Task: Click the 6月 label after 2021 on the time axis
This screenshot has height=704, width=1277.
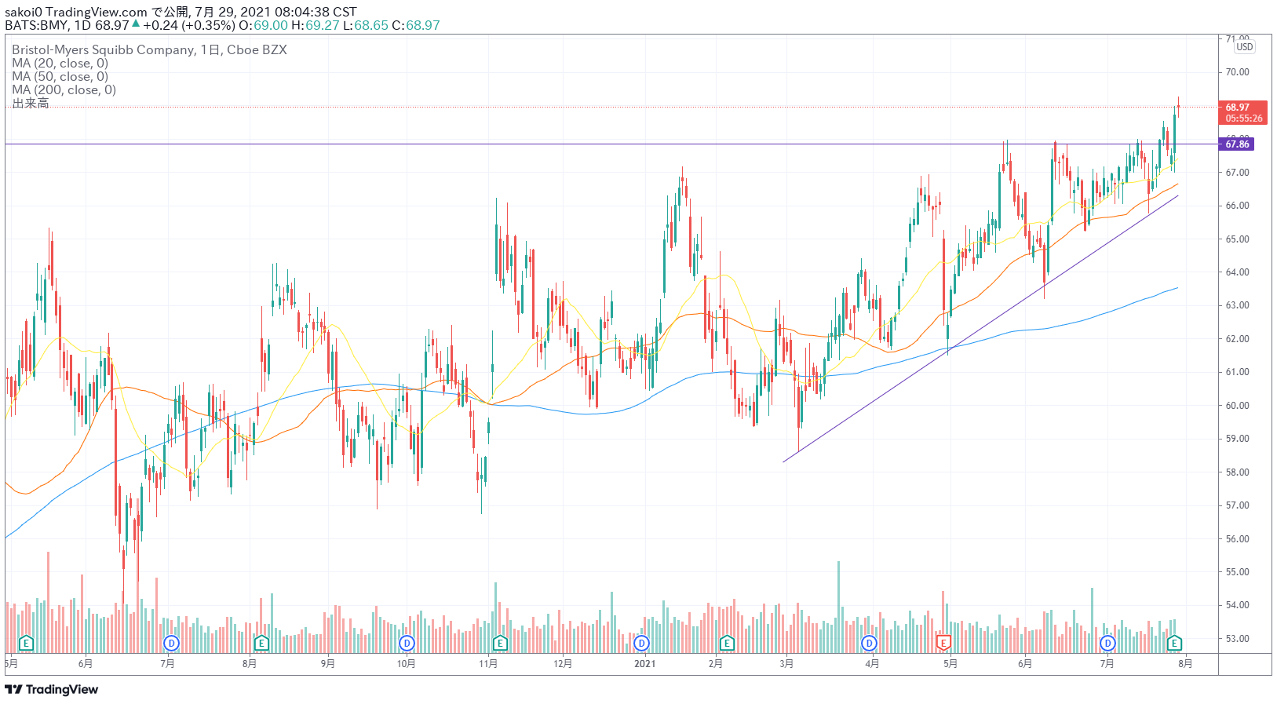Action: pyautogui.click(x=1025, y=664)
